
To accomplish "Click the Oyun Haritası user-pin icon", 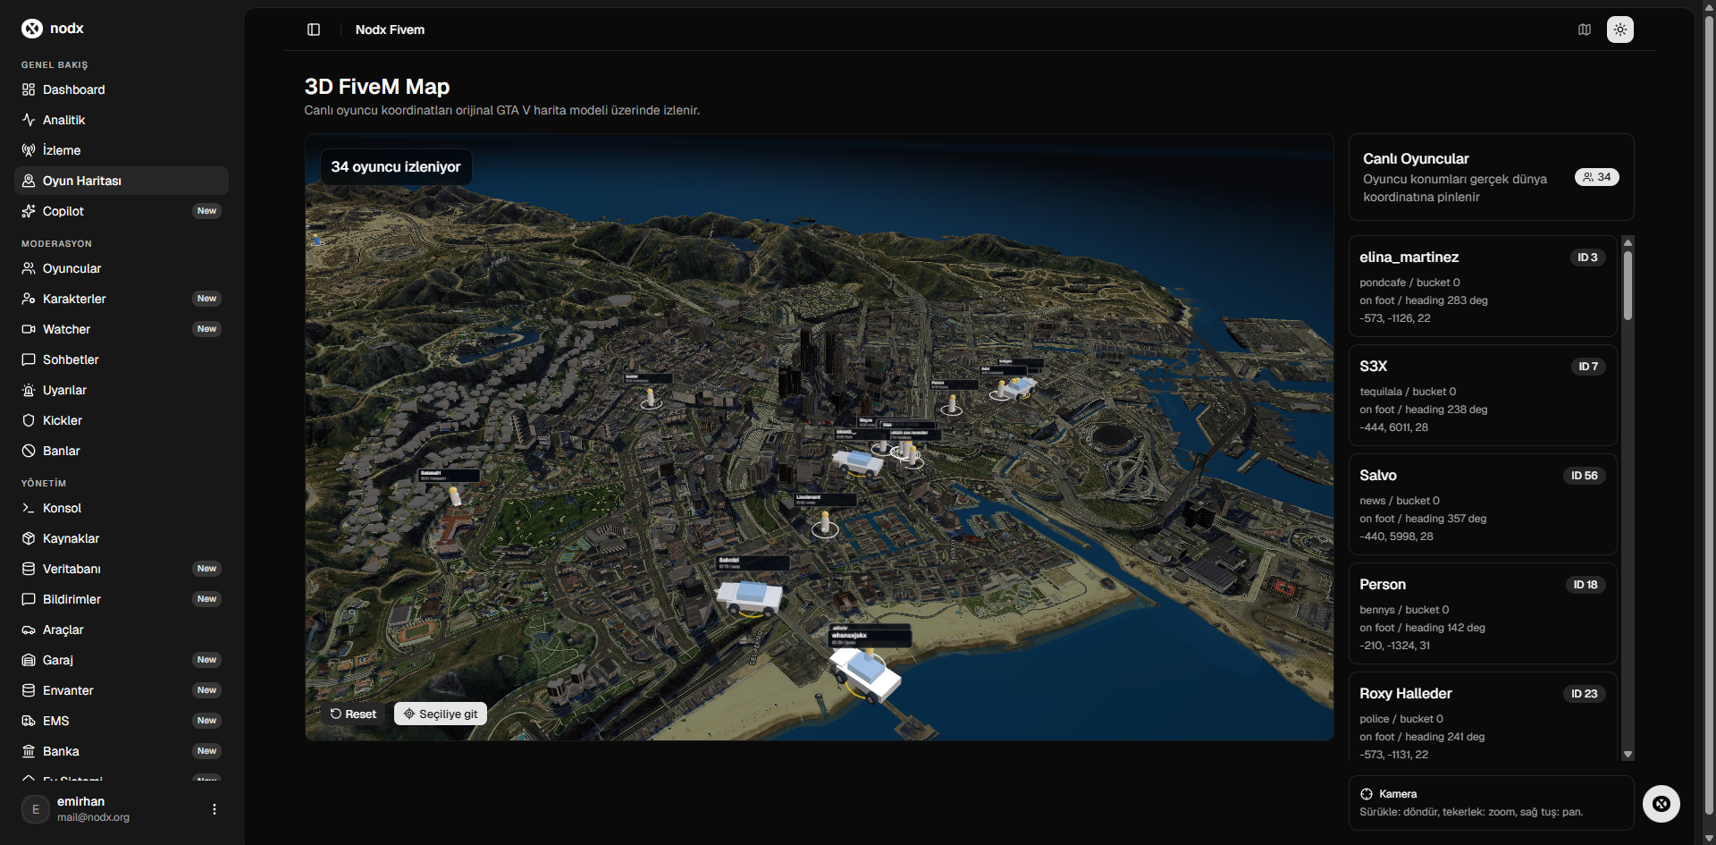I will tap(29, 181).
